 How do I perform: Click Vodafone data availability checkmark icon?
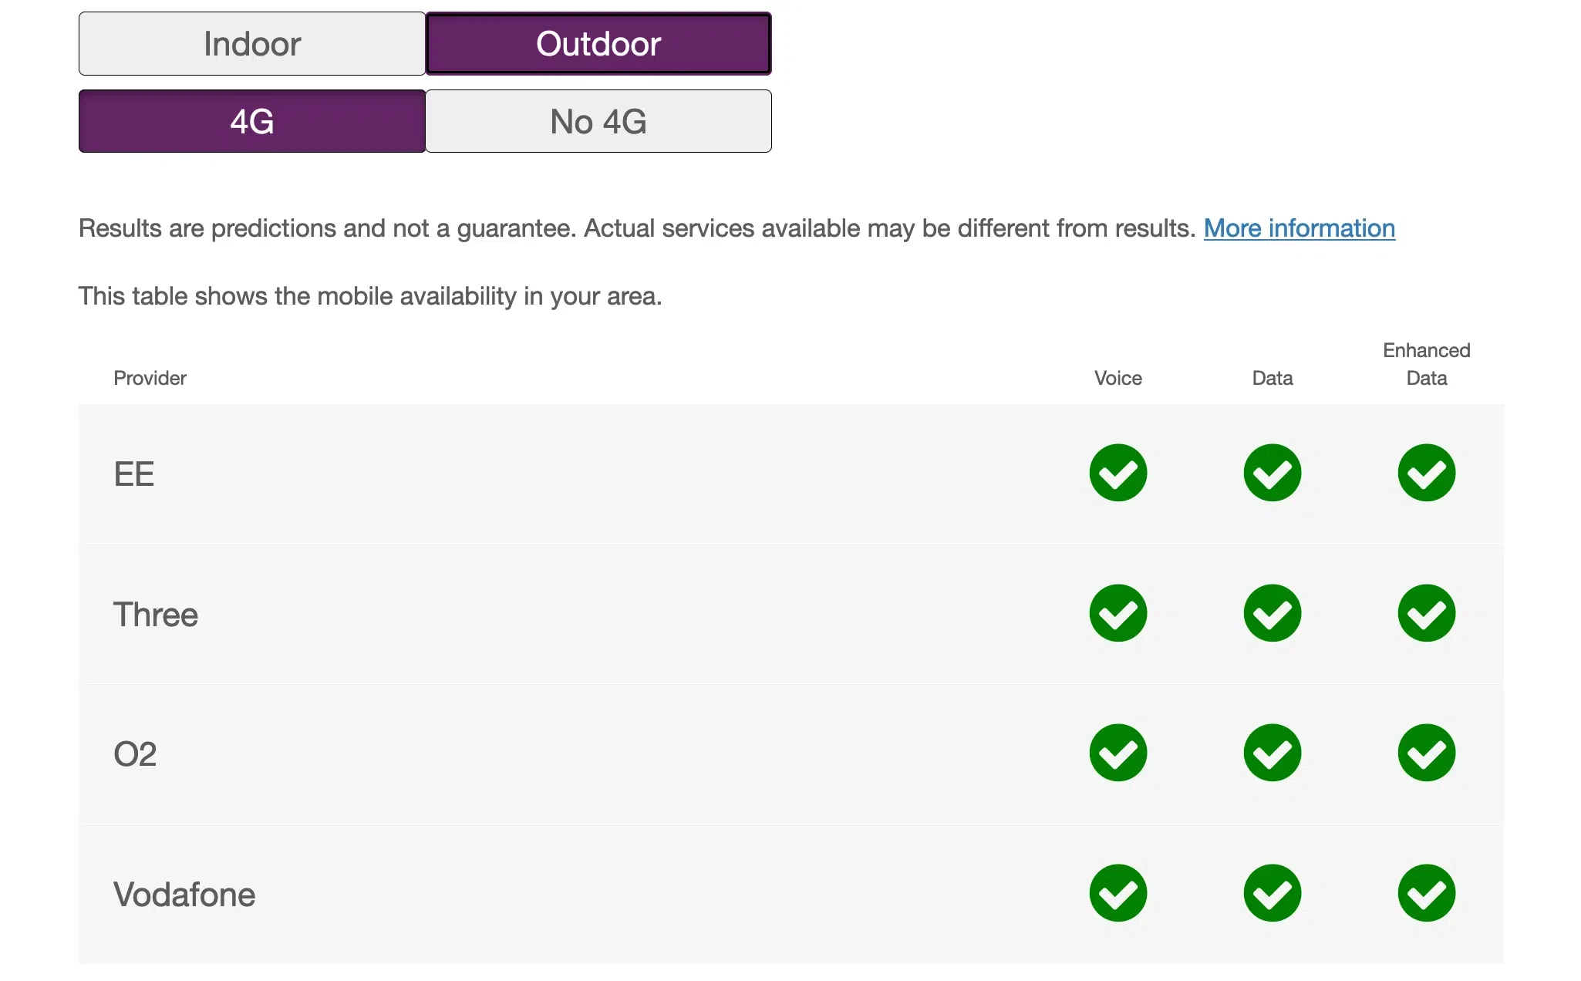(1272, 893)
